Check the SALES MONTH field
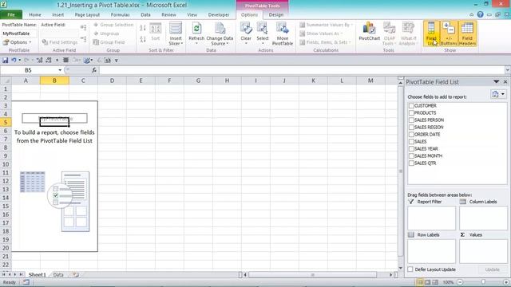The width and height of the screenshot is (511, 287). tap(411, 156)
